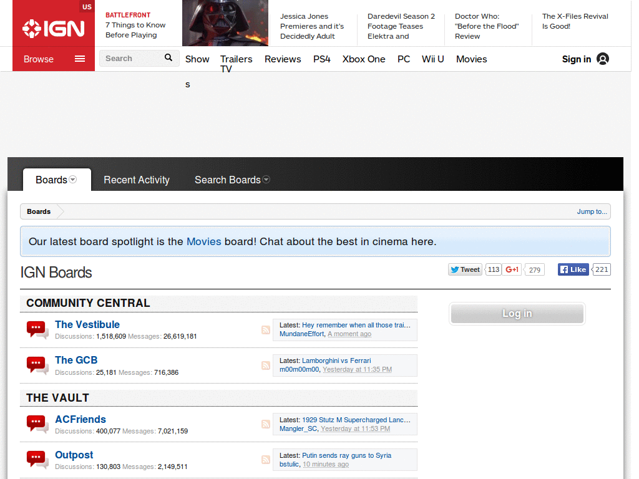639x479 pixels.
Task: Open the Browse menu
Action: pos(39,59)
